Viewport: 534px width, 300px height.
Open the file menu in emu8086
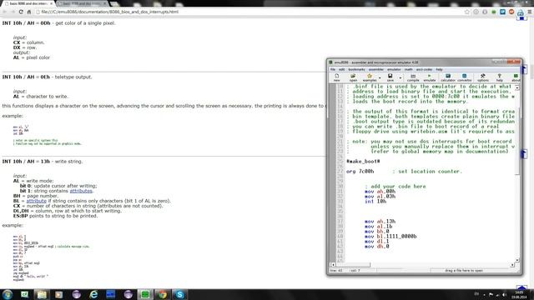333,69
